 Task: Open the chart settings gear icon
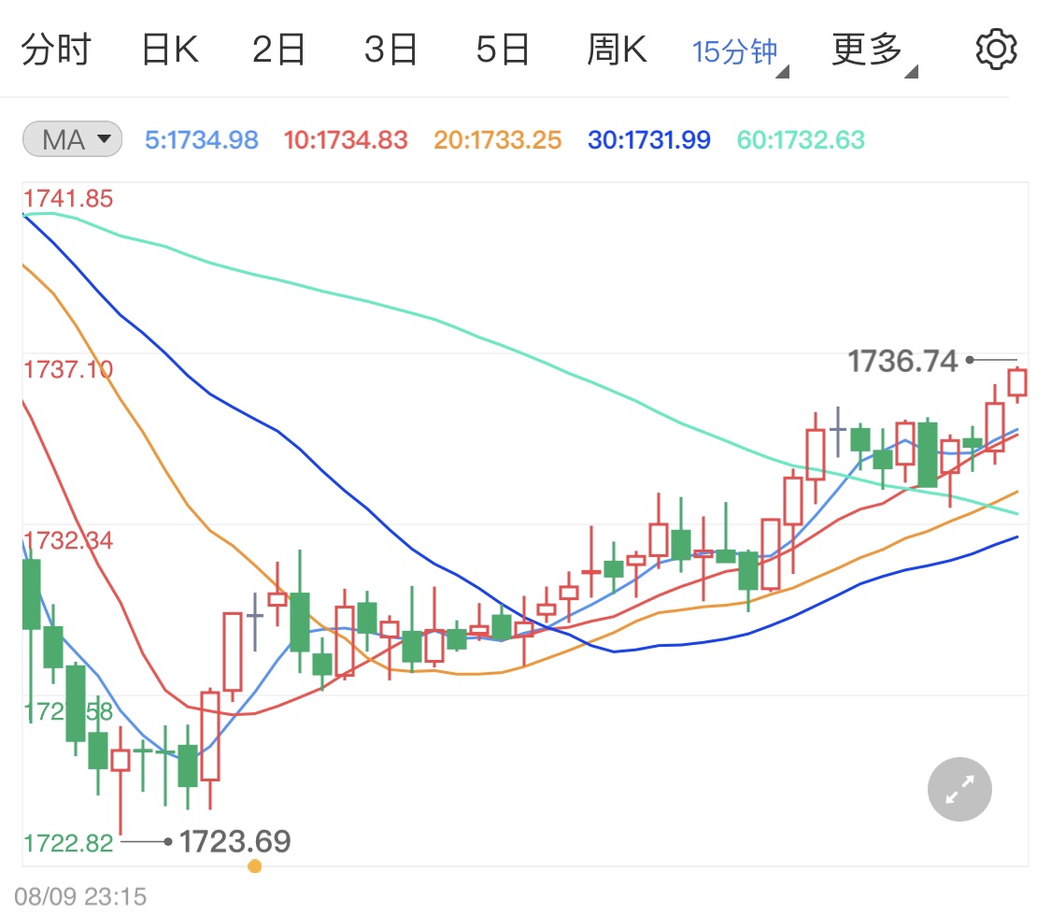[996, 49]
